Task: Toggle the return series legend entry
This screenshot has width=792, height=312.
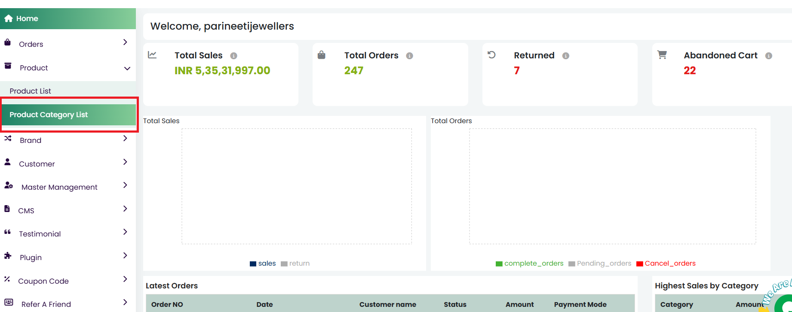Action: [x=295, y=264]
